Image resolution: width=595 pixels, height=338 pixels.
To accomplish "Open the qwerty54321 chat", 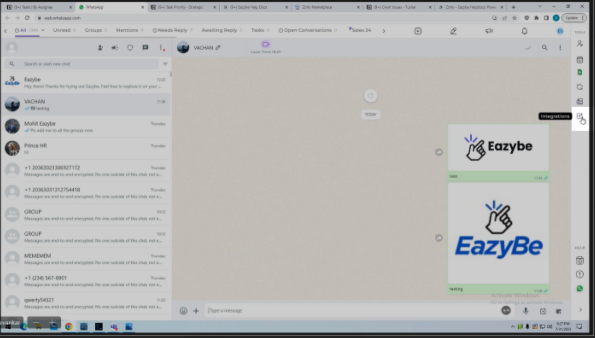I will (86, 303).
